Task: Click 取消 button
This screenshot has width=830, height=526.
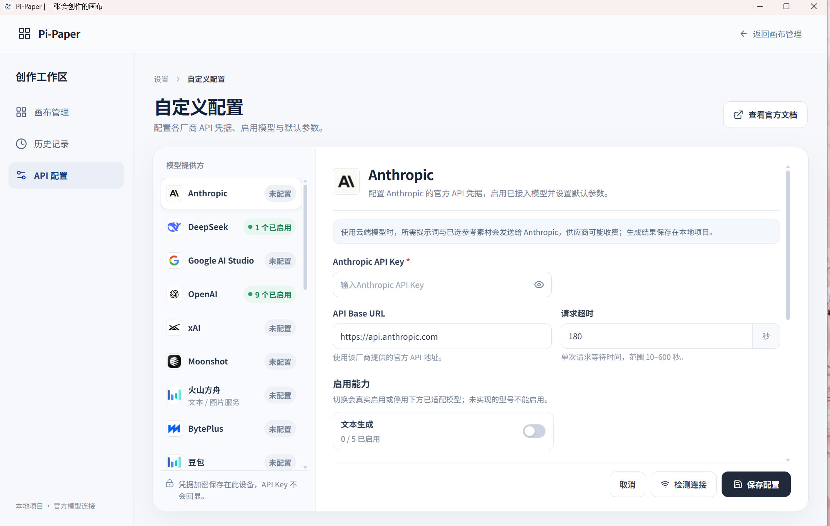Action: 627,485
